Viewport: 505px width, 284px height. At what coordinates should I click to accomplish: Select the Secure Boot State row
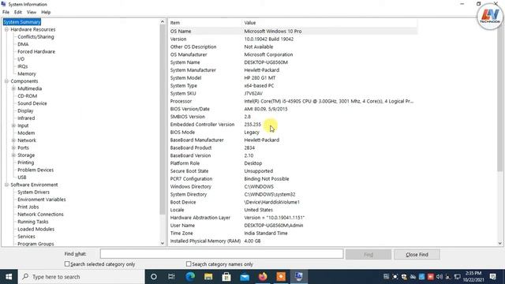tap(293, 171)
